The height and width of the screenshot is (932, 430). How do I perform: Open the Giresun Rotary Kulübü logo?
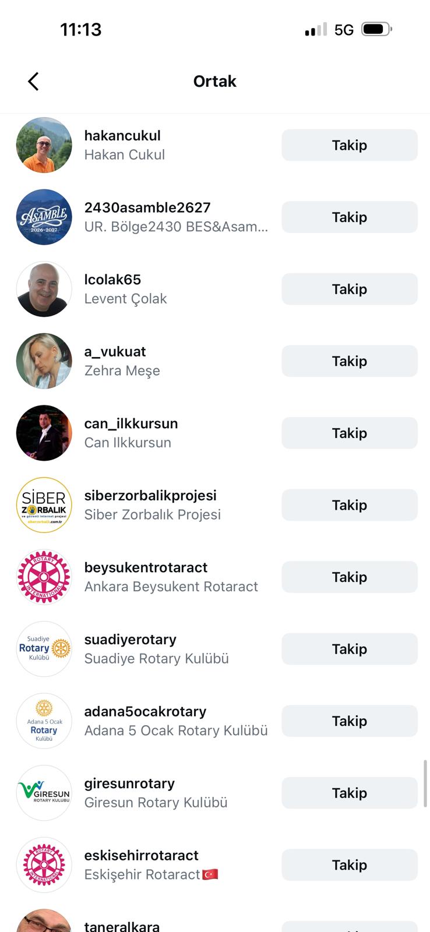point(44,793)
